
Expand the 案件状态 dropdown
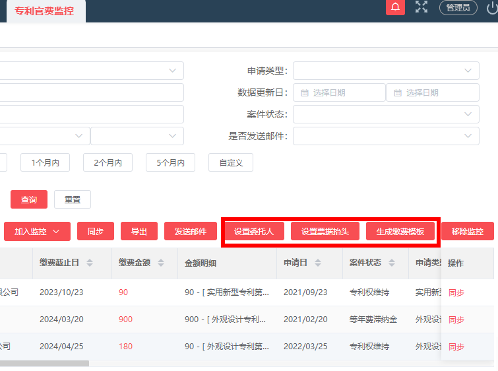click(386, 114)
